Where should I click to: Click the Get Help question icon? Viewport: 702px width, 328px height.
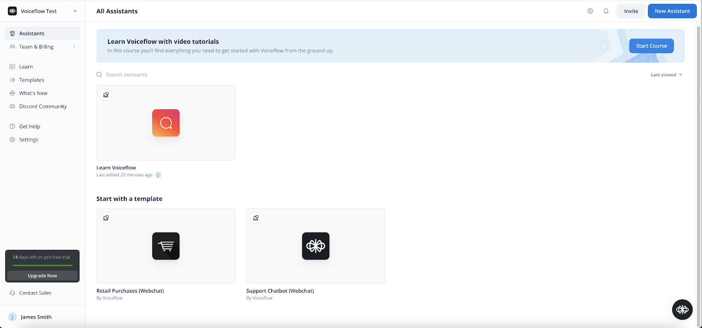[12, 126]
